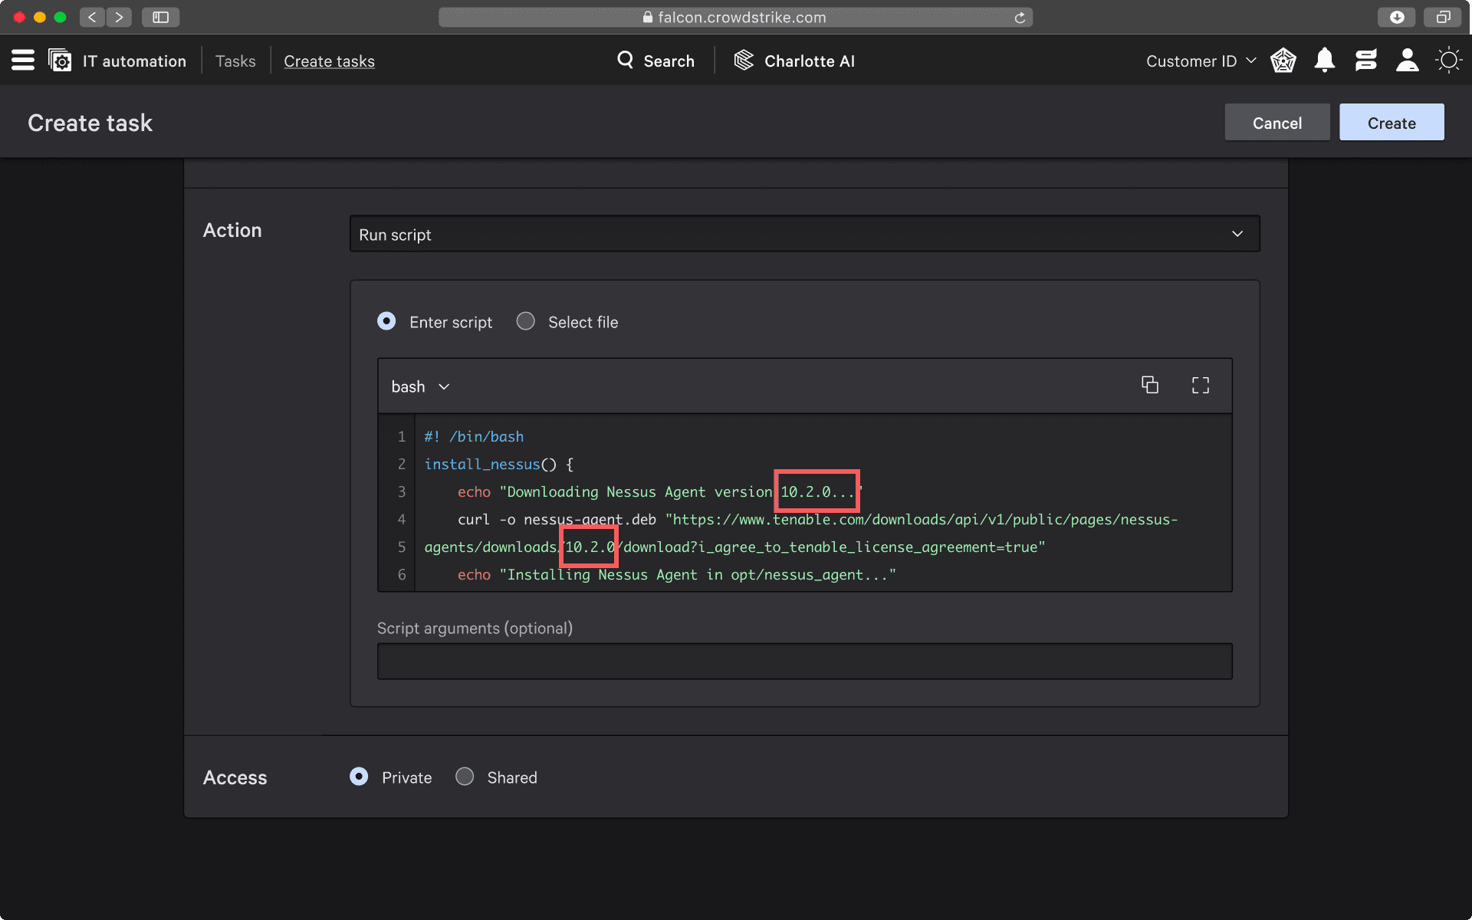Open the hamburger navigation menu
This screenshot has width=1472, height=920.
[23, 61]
